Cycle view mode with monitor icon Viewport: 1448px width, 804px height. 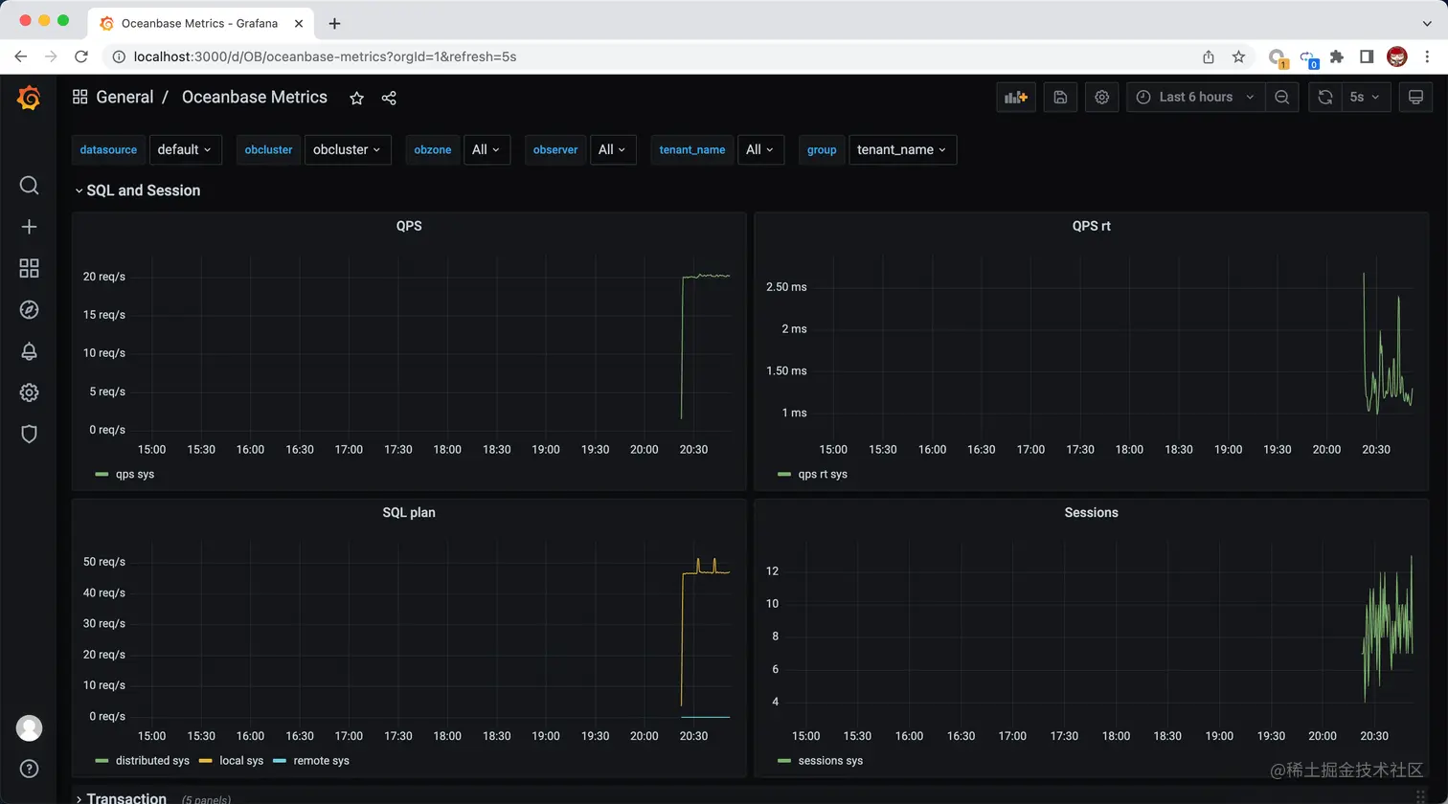click(x=1415, y=97)
